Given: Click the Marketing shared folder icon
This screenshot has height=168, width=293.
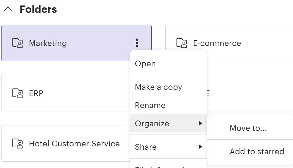Looking at the screenshot, I should (x=18, y=43).
